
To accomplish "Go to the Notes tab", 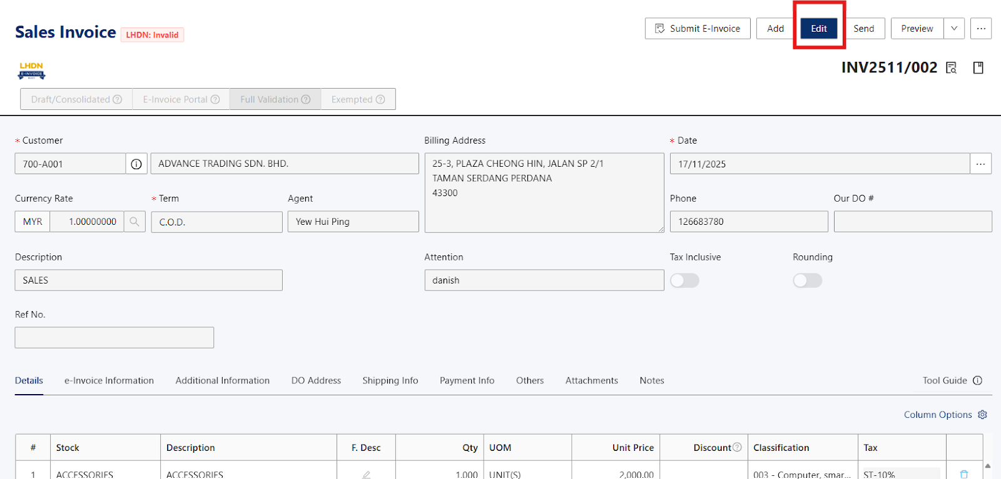I will click(652, 380).
